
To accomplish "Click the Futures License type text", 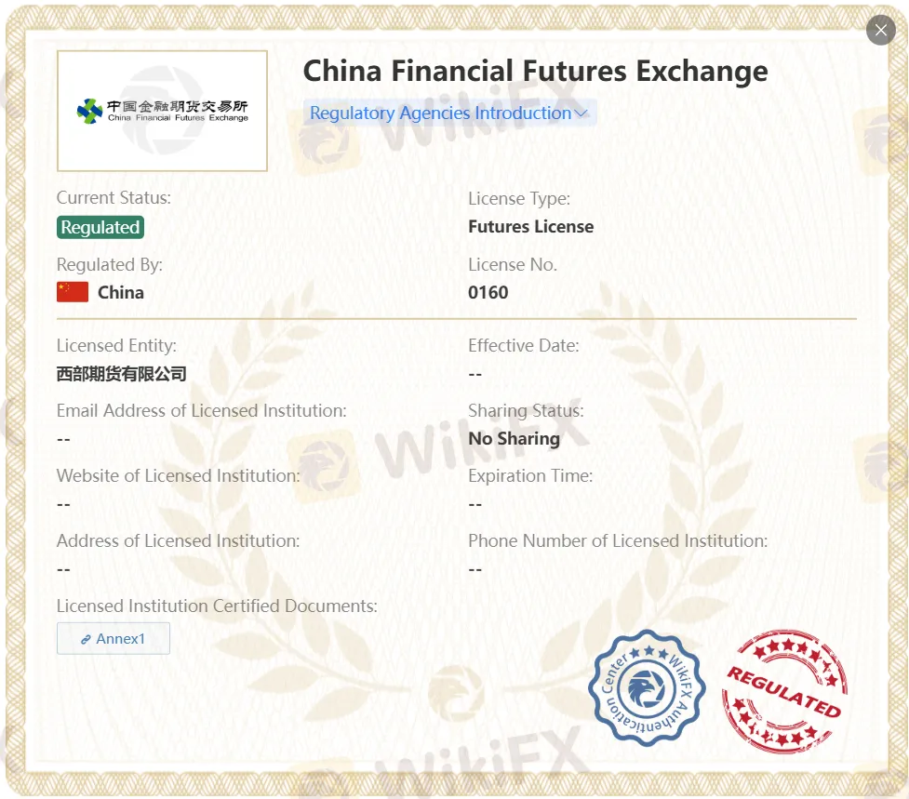I will [530, 226].
